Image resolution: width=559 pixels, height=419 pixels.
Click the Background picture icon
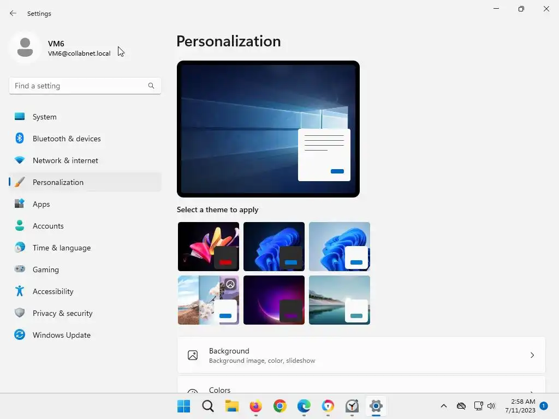pos(193,355)
